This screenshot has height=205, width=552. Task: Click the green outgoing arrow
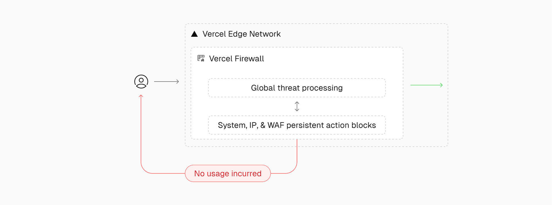[426, 85]
